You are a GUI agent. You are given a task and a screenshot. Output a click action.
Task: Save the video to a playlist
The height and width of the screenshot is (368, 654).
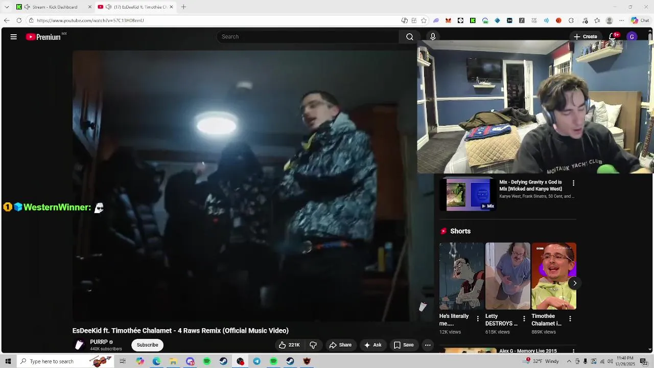pos(404,345)
